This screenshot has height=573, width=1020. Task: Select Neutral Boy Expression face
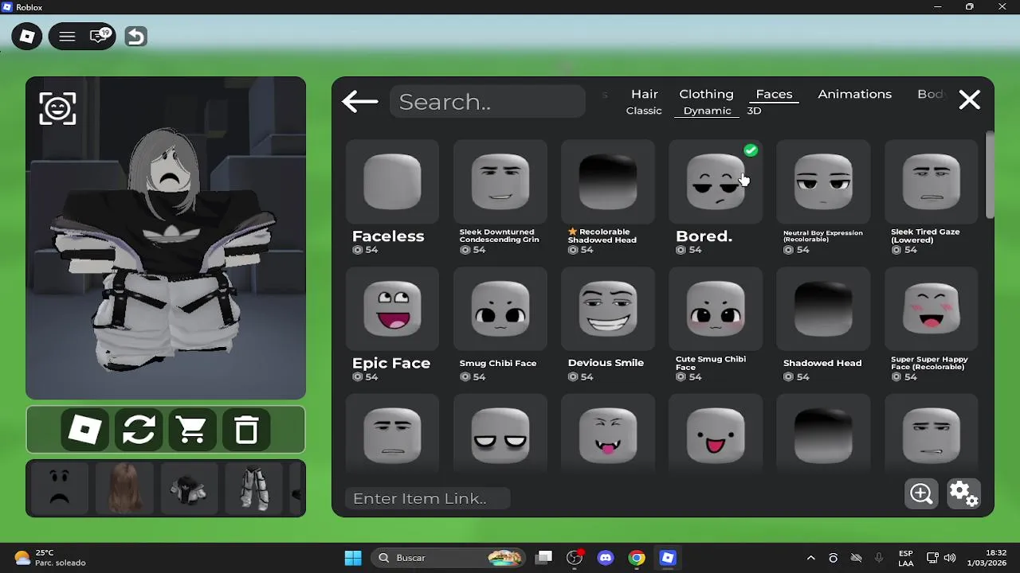(822, 183)
